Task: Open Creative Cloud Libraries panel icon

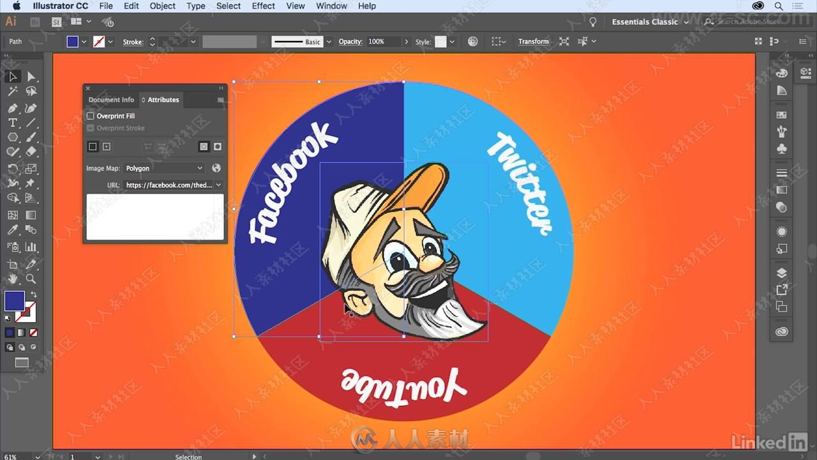Action: 781,332
